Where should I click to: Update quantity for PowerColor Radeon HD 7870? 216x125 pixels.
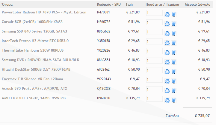167,14
